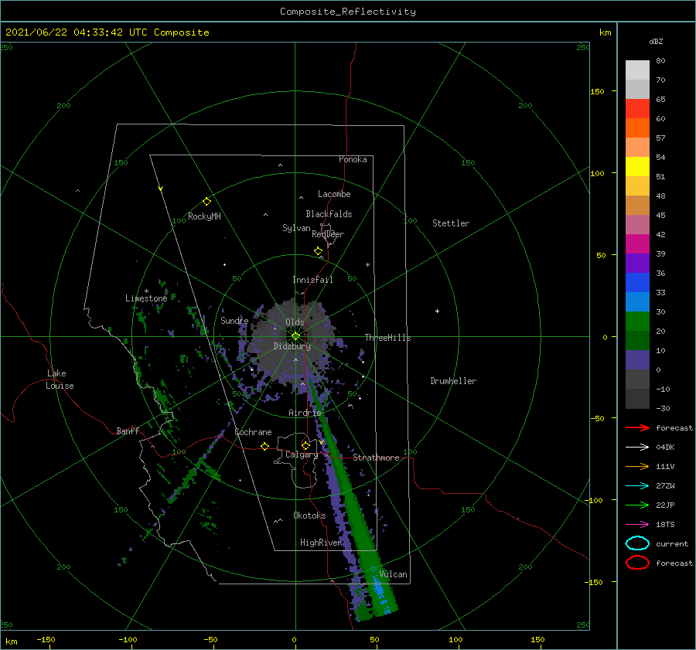696x650 pixels.
Task: Click the Lake Louise label
Action: [60, 379]
